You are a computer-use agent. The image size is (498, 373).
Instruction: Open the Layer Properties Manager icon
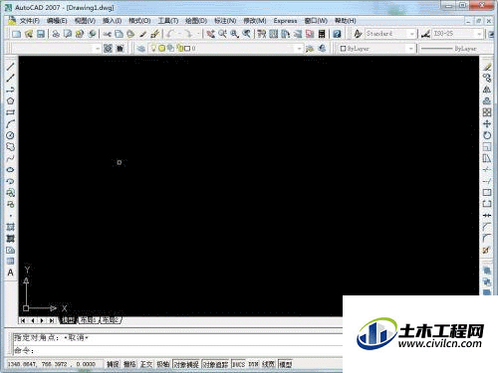click(140, 49)
